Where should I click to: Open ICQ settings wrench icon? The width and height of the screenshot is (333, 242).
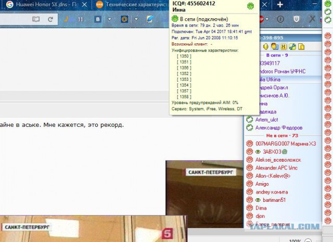click(x=292, y=46)
